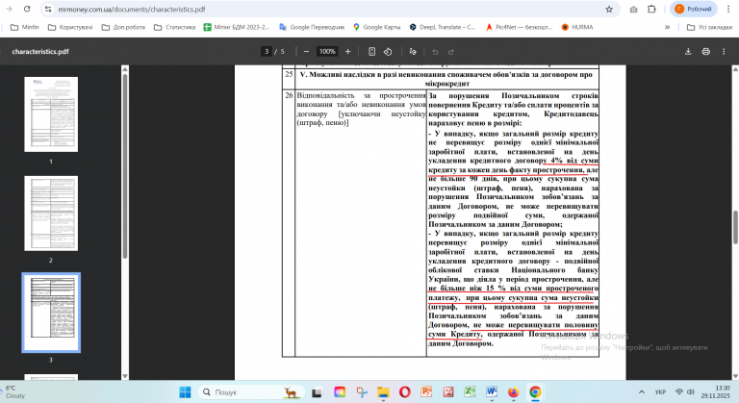The image size is (739, 403).
Task: Click the PDF page number field
Action: [267, 51]
